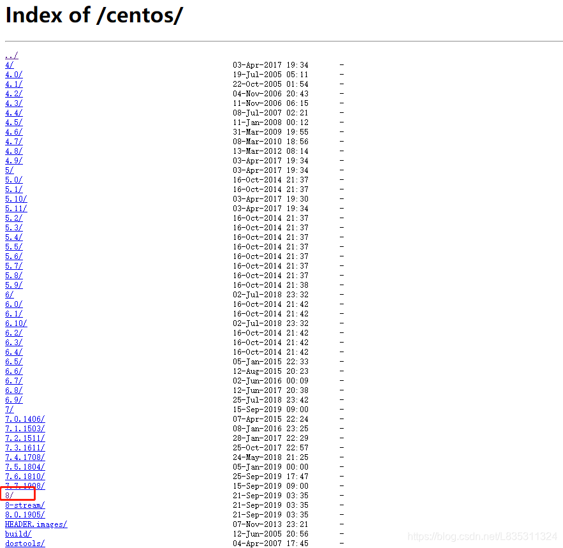Viewport: 563px width, 548px height.
Task: Open the 5.7/ directory link
Action: coord(13,266)
